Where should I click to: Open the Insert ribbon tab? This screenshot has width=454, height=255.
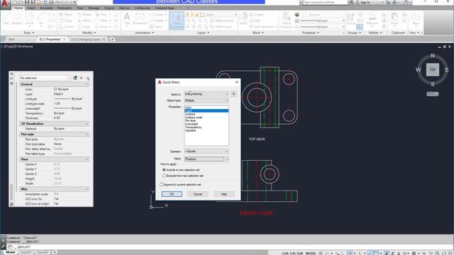point(31,8)
